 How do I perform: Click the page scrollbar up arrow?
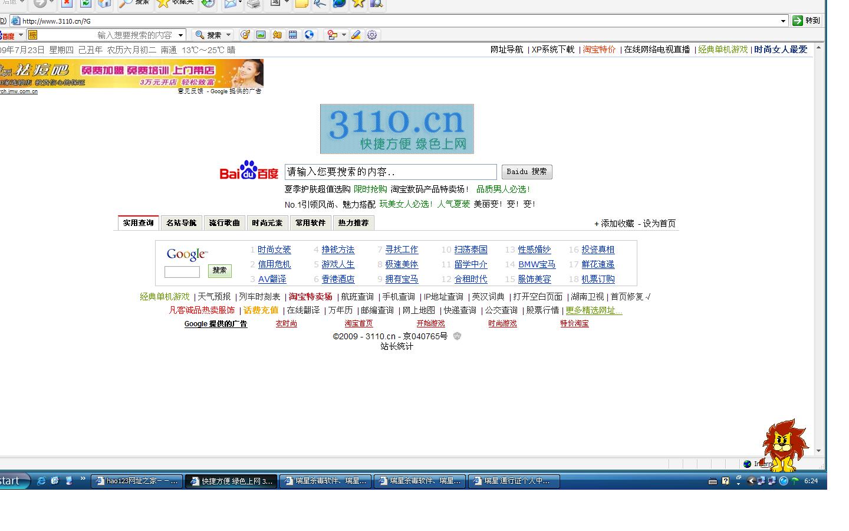[x=818, y=47]
